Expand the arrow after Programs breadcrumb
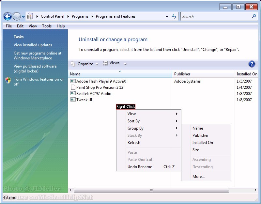The height and width of the screenshot is (204, 261). [92, 16]
